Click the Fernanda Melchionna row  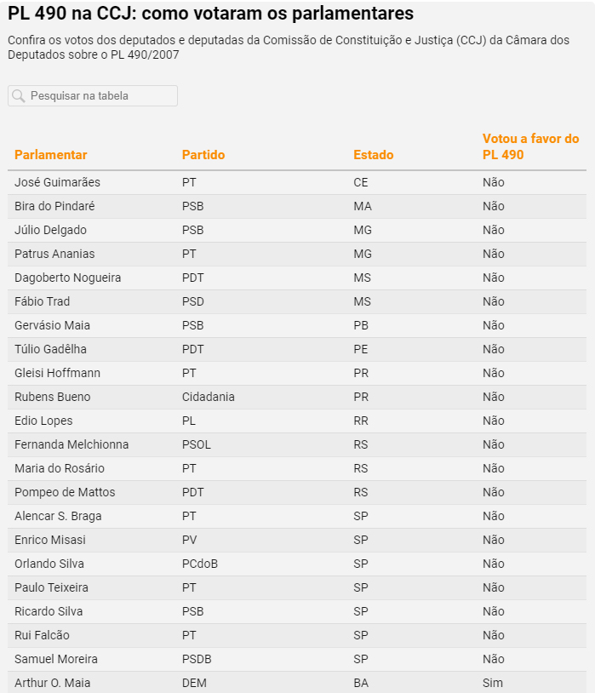(x=297, y=444)
